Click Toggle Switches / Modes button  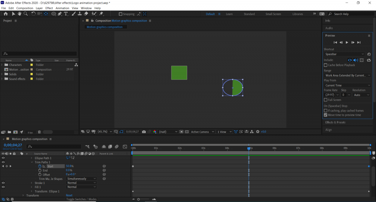81,199
